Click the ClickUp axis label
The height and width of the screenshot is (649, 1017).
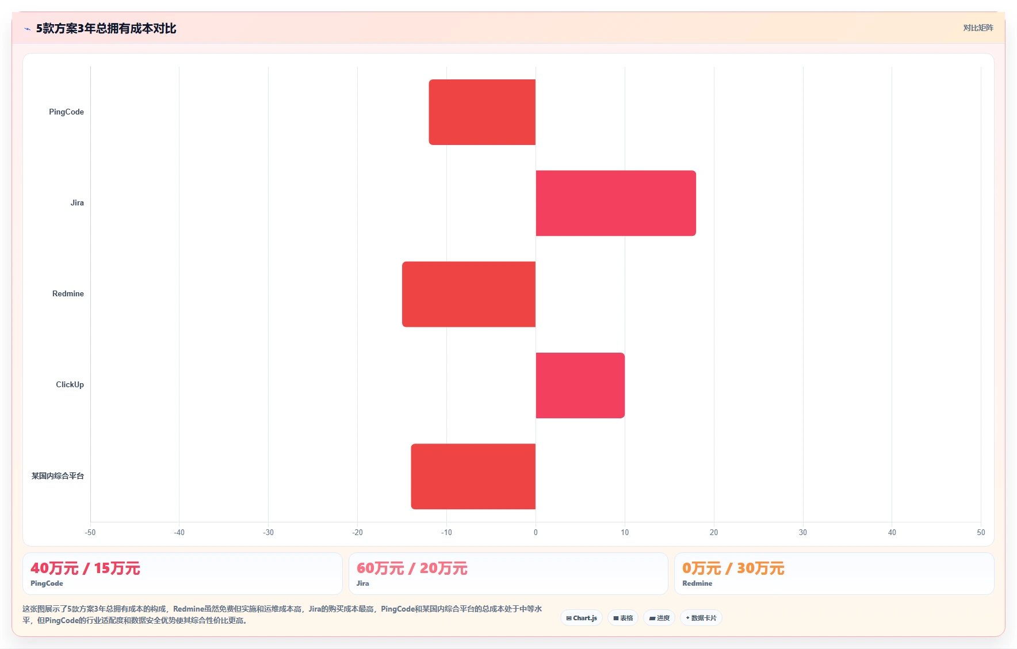pos(70,384)
